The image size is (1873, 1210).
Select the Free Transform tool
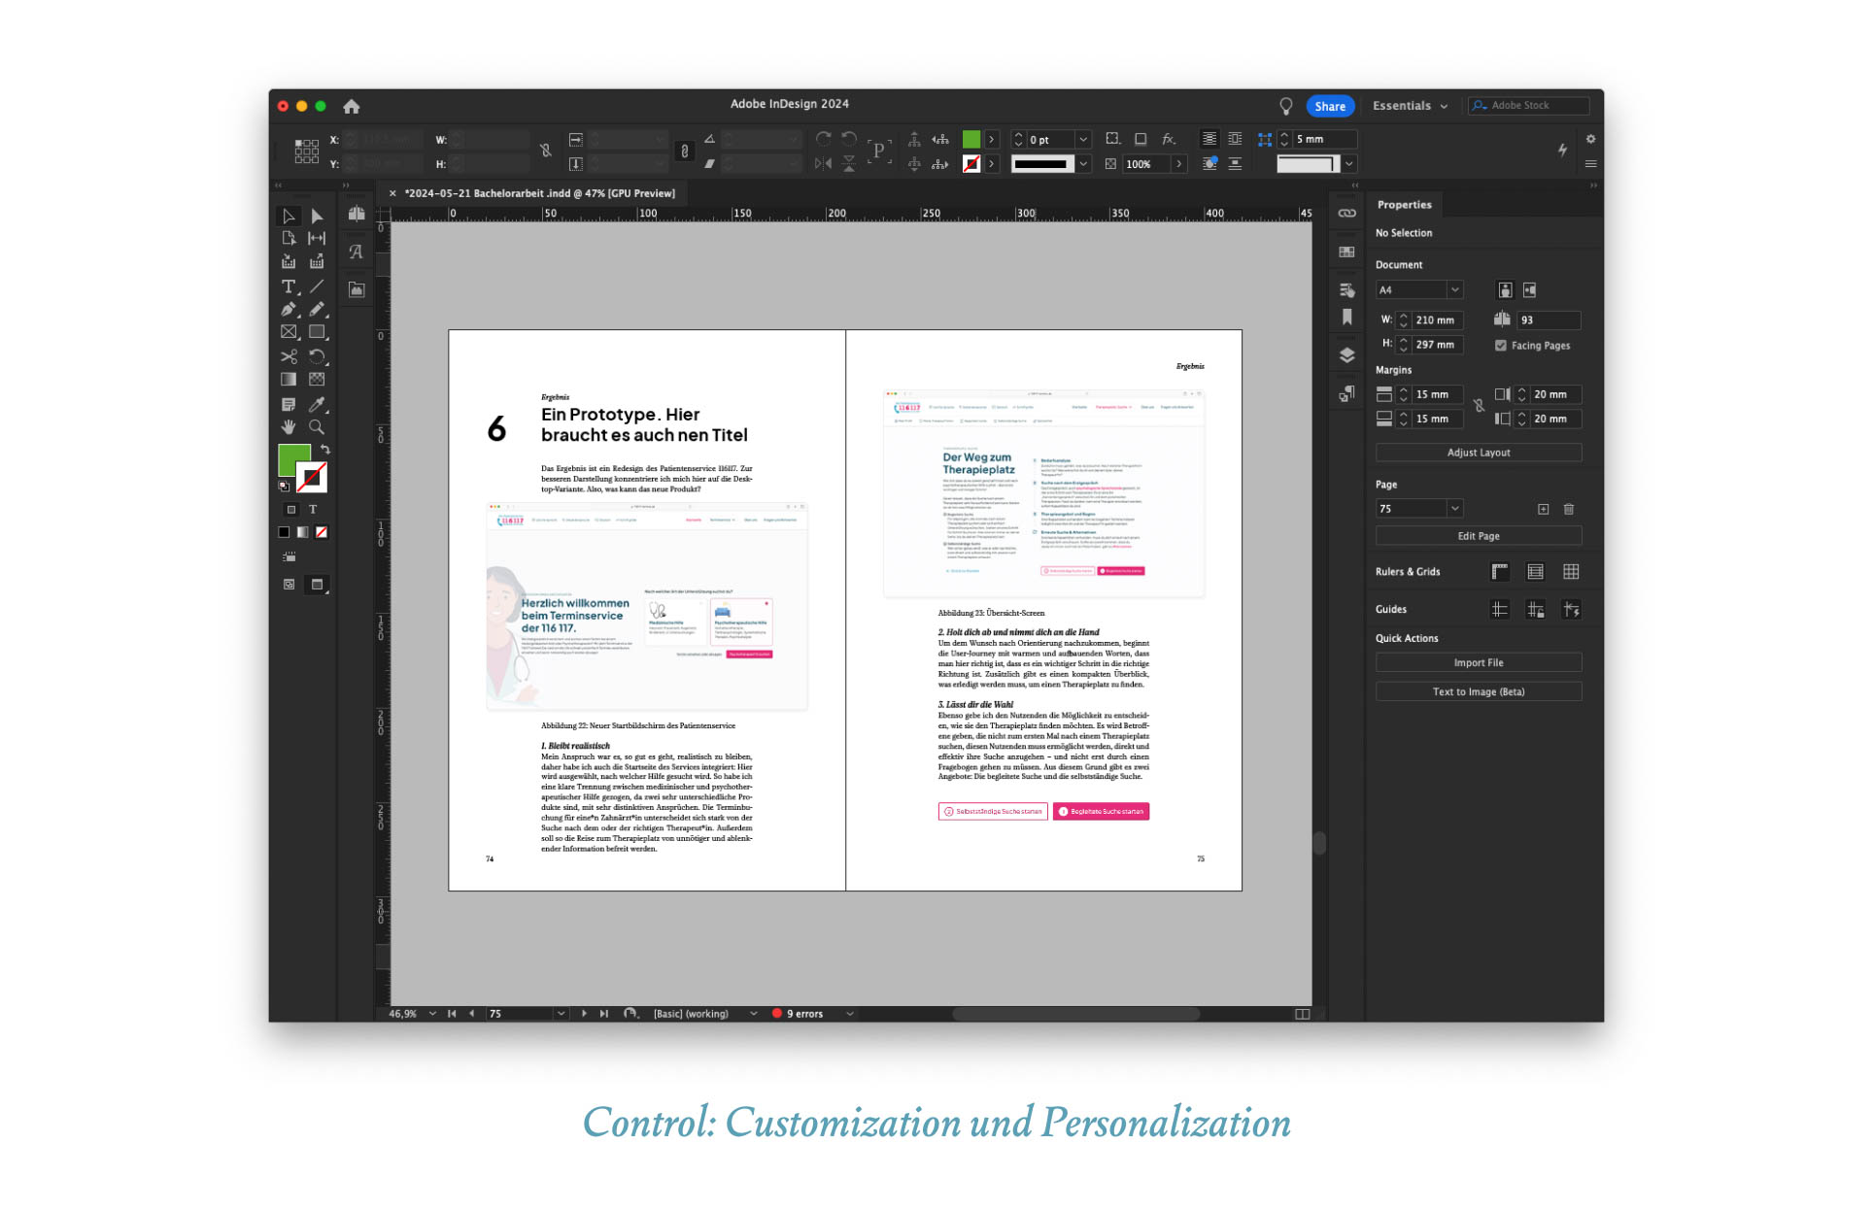pyautogui.click(x=317, y=356)
